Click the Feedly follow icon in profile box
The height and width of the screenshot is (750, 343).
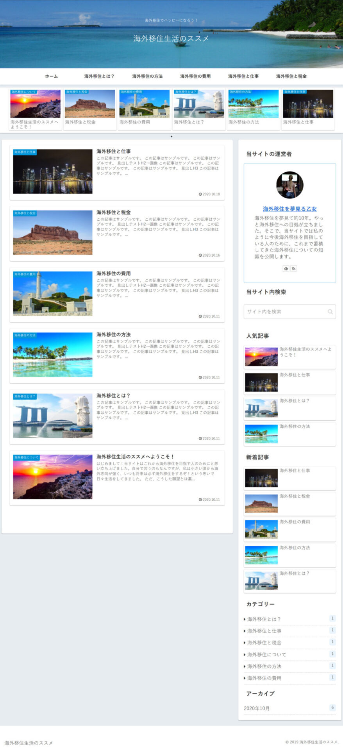coord(286,268)
